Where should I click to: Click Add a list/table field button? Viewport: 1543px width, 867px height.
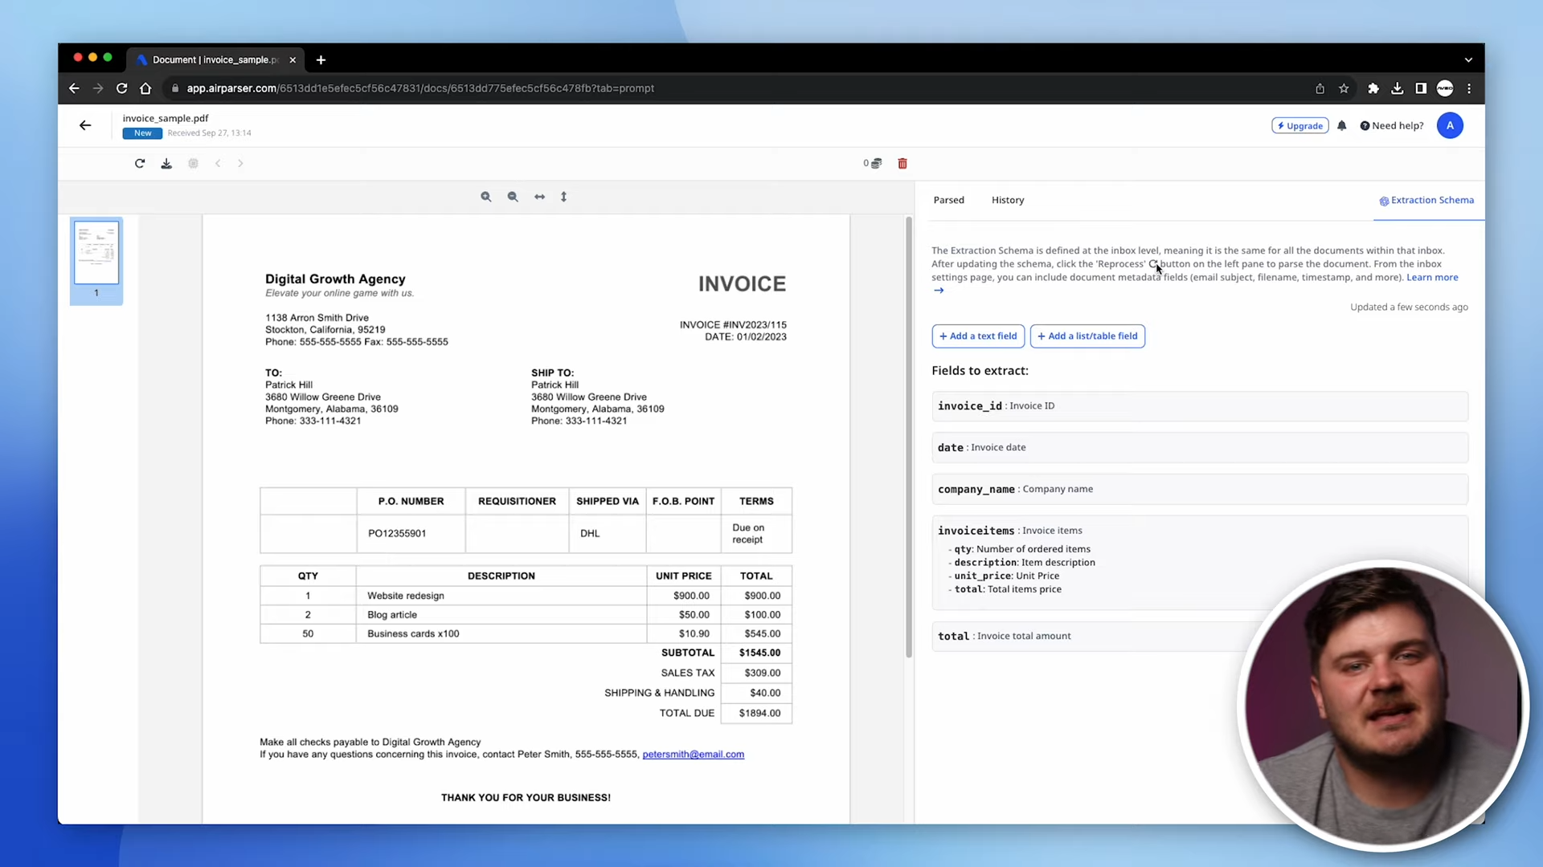[x=1087, y=336]
